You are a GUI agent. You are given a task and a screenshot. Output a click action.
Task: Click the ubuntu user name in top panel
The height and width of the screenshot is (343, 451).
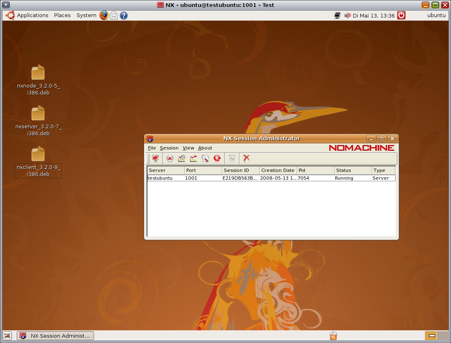[436, 15]
